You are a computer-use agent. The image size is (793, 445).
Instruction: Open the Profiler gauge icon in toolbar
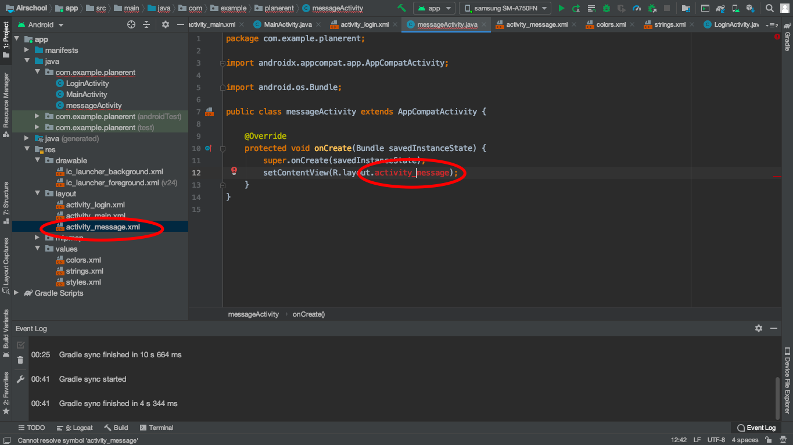637,8
